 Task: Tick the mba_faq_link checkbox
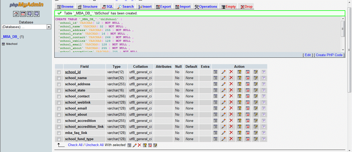pyautogui.click(x=59, y=133)
